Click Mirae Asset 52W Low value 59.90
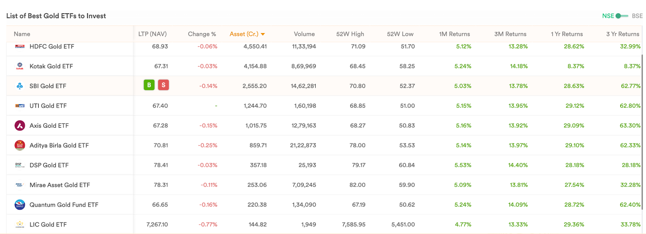646x234 pixels. click(407, 185)
